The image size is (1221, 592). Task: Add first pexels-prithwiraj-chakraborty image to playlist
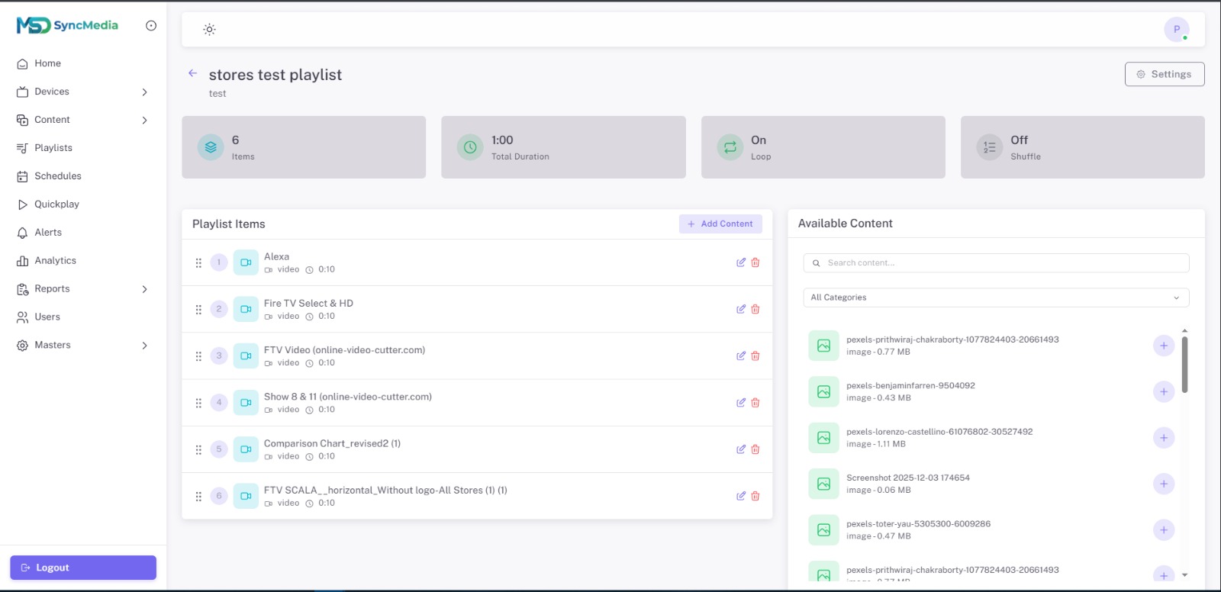(x=1164, y=346)
